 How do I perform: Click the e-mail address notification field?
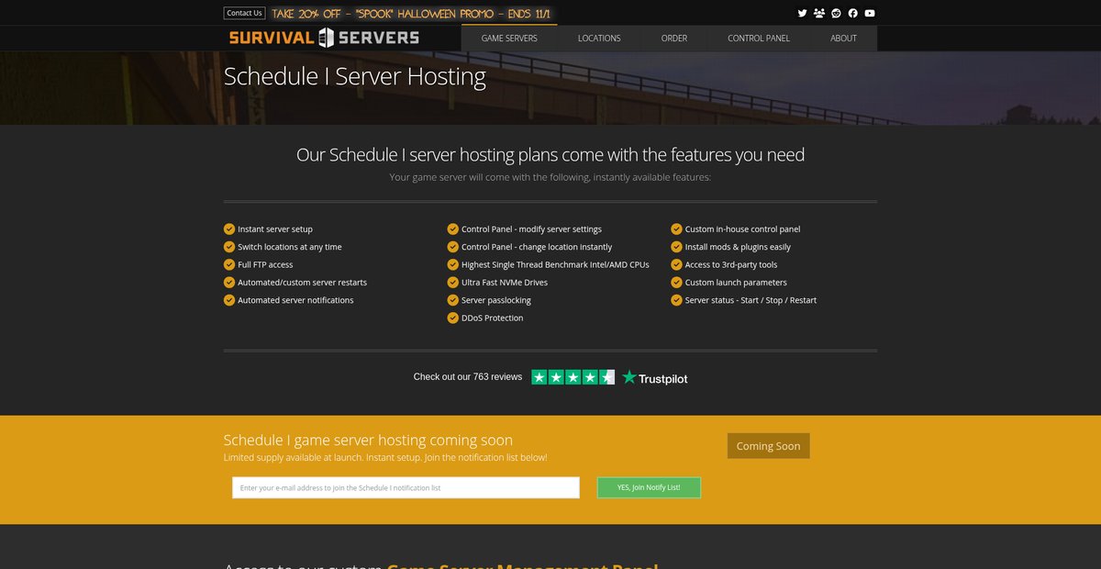(406, 487)
